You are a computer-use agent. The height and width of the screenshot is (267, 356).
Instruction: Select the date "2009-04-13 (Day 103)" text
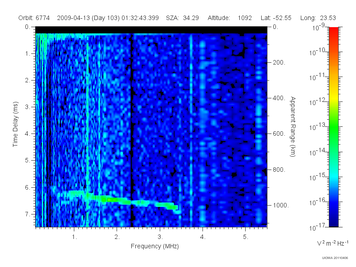point(88,18)
